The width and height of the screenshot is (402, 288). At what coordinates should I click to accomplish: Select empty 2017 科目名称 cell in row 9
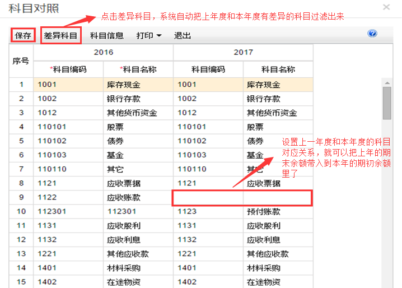pyautogui.click(x=277, y=197)
